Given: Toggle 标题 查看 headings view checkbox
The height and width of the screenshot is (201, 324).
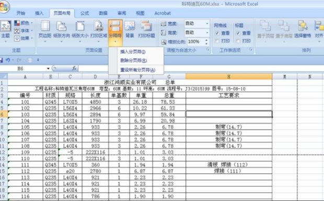Looking at the screenshot, I should coord(238,33).
